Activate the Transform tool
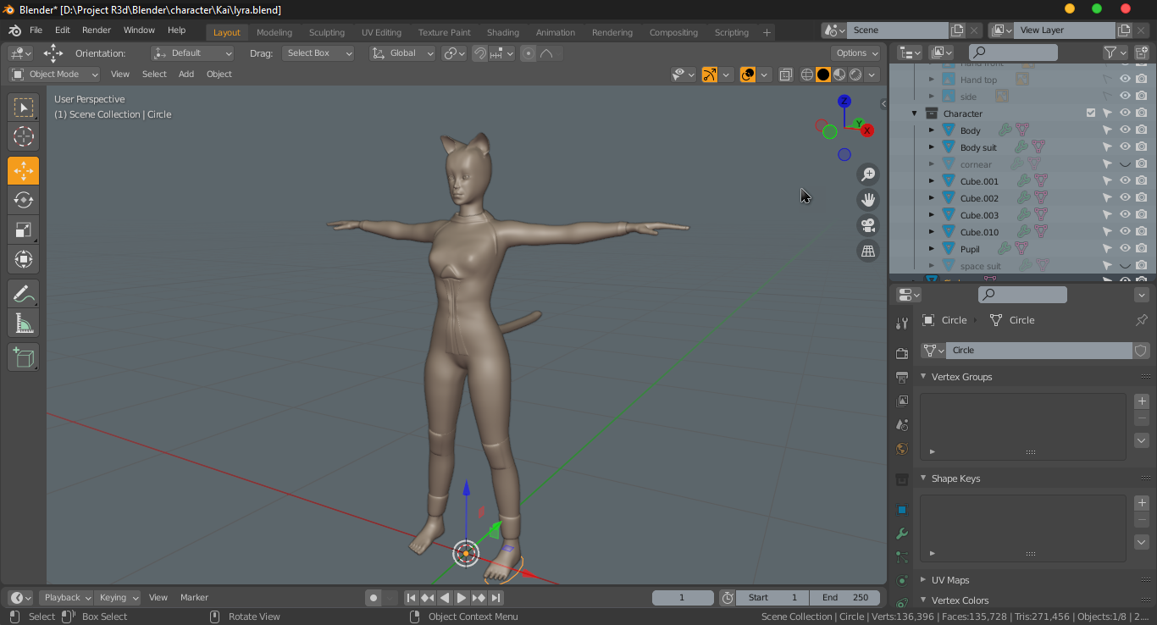Viewport: 1157px width, 625px height. [24, 259]
